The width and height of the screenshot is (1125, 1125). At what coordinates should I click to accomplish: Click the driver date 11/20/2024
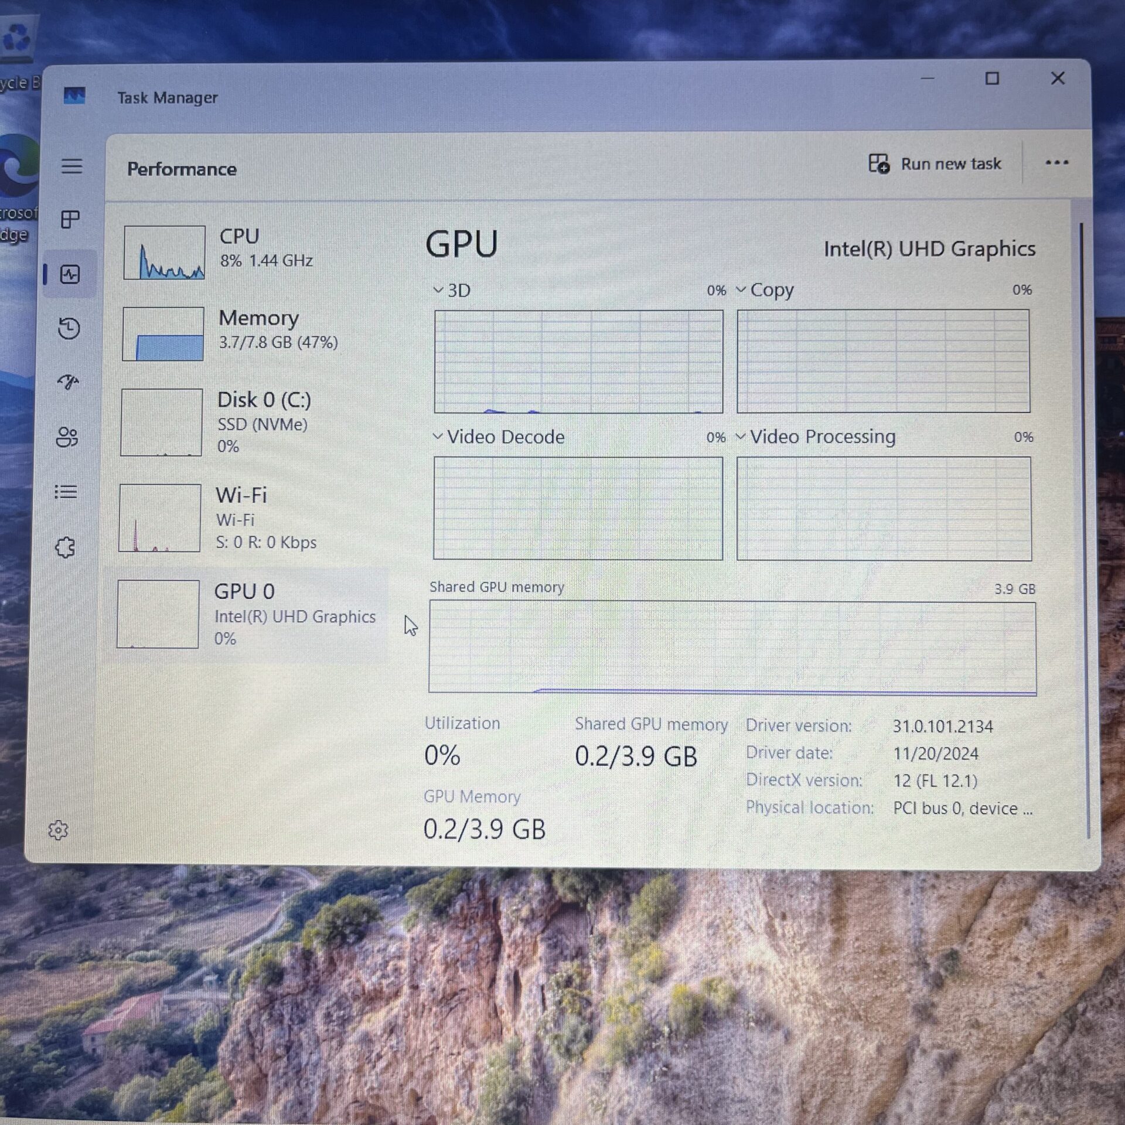click(x=936, y=754)
